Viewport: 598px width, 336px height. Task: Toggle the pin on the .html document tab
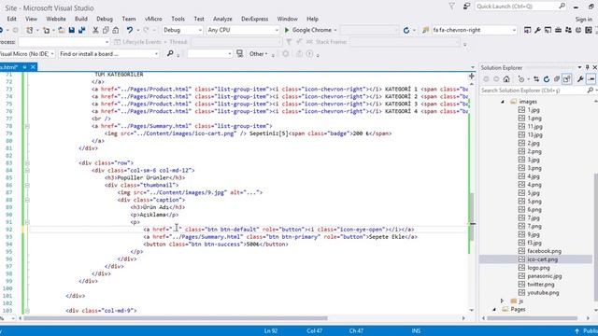(x=24, y=67)
